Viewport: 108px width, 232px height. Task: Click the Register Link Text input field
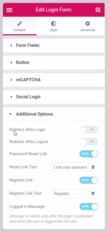70,193
